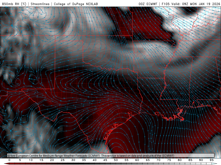Screen dimensions: 221x165
Task: Click the '65' value on the humidity scale
Action: (x=148, y=160)
